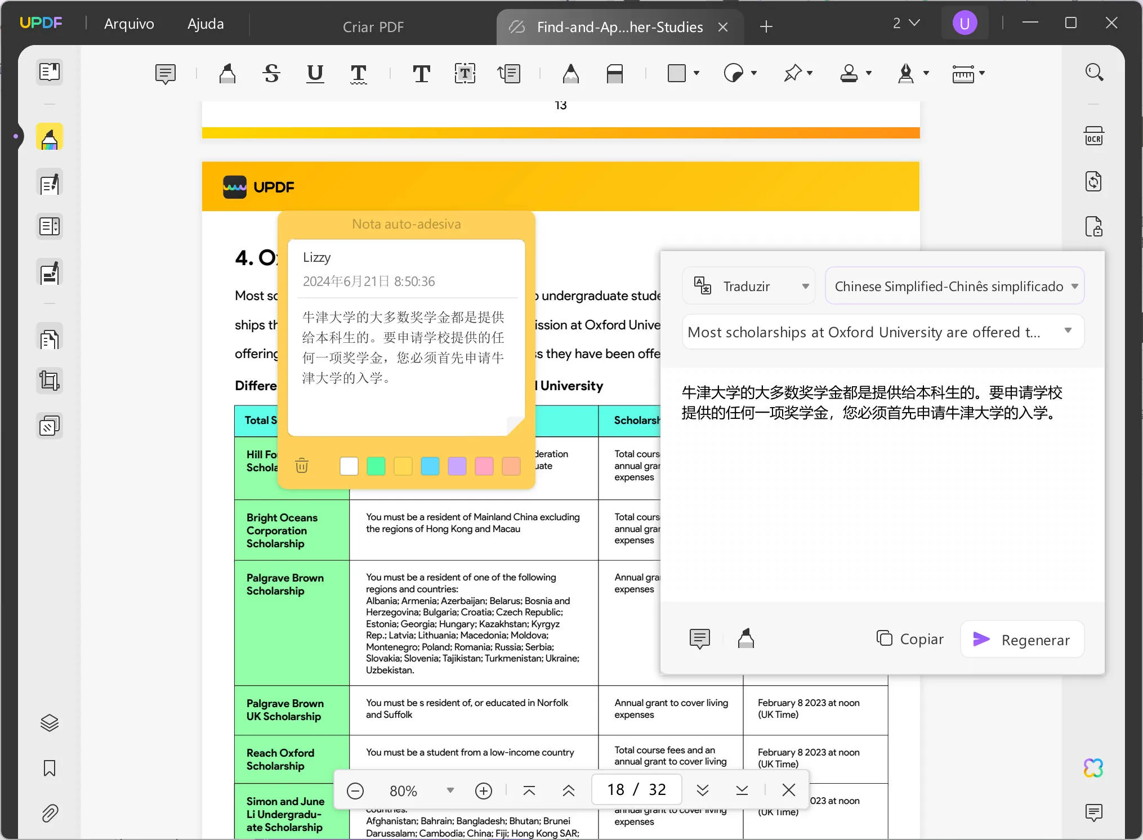Zoom in with the plus button

[x=484, y=791]
